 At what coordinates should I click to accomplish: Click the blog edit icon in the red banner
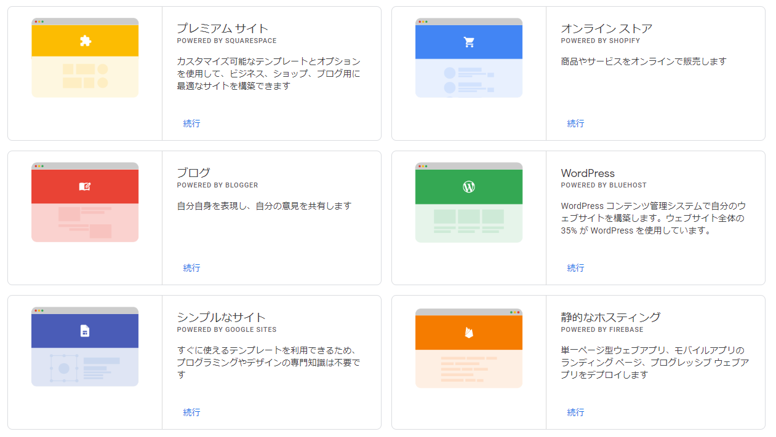click(85, 186)
